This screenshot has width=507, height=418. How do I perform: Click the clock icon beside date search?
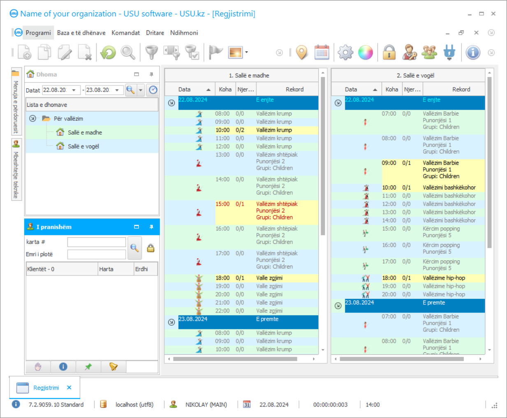[x=153, y=90]
